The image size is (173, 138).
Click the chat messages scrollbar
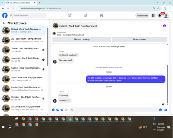pyautogui.click(x=167, y=84)
